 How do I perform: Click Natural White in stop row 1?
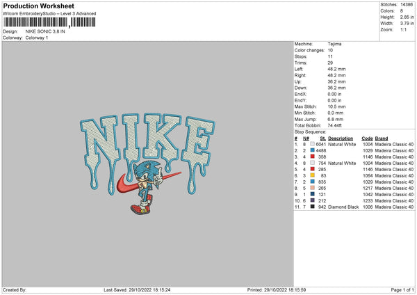(x=342, y=144)
